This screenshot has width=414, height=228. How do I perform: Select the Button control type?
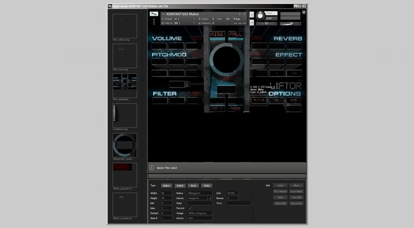click(x=166, y=186)
